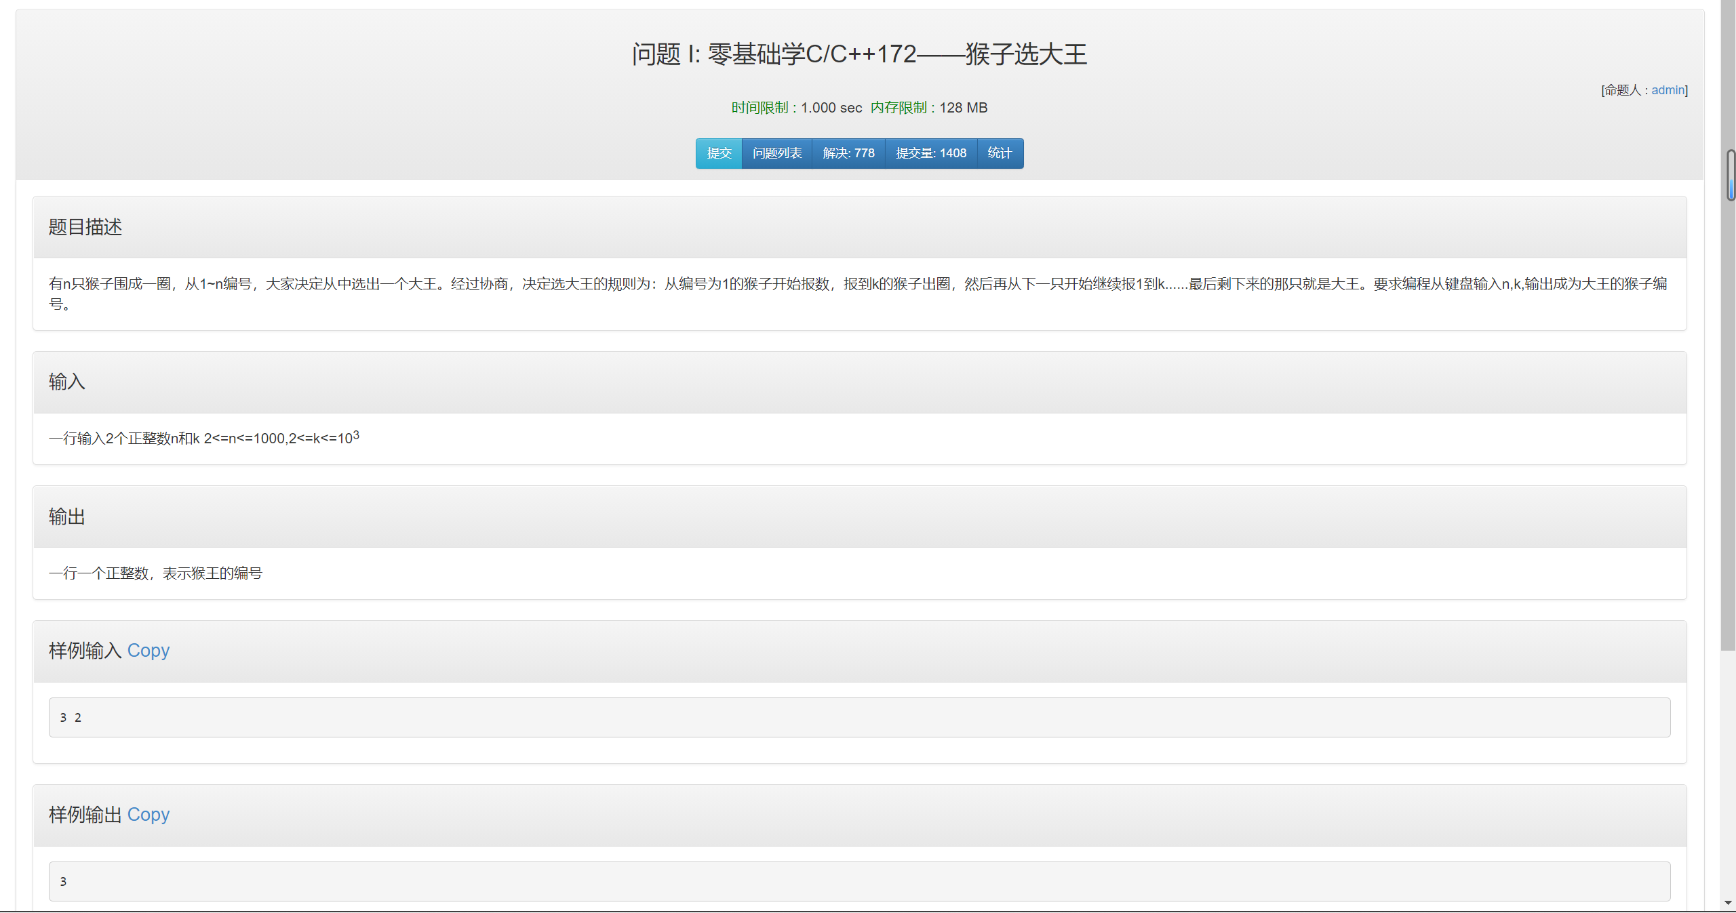Image resolution: width=1736 pixels, height=913 pixels.
Task: Open the 提交量: 1408 submissions
Action: click(931, 153)
